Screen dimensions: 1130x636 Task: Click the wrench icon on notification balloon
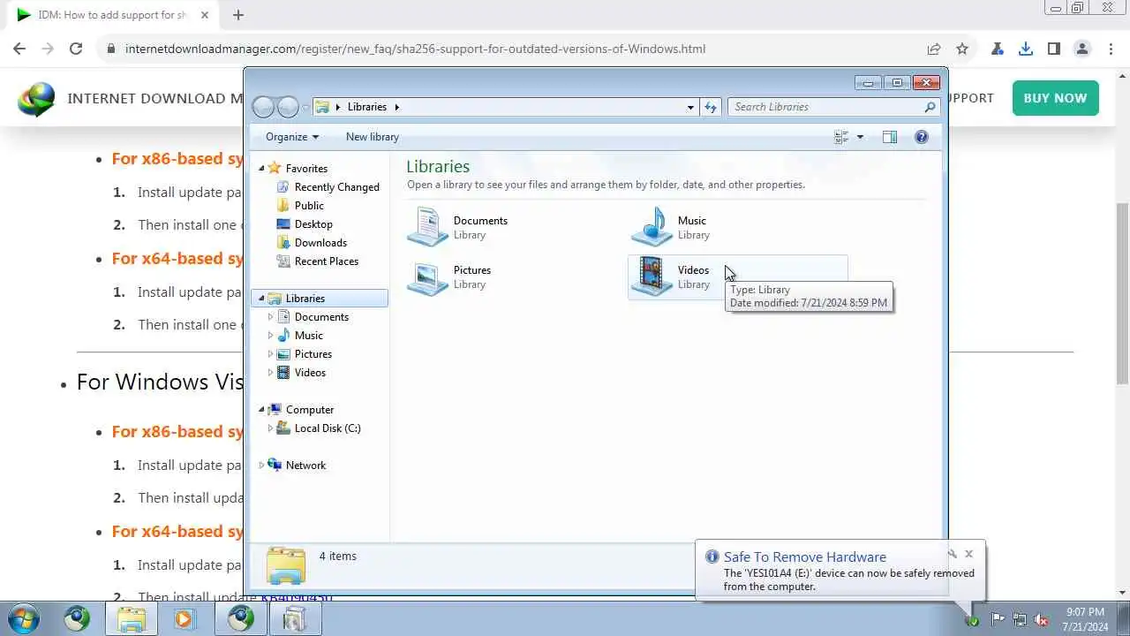click(952, 554)
